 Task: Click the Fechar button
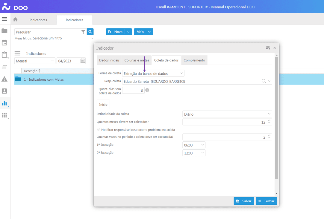coord(266,201)
